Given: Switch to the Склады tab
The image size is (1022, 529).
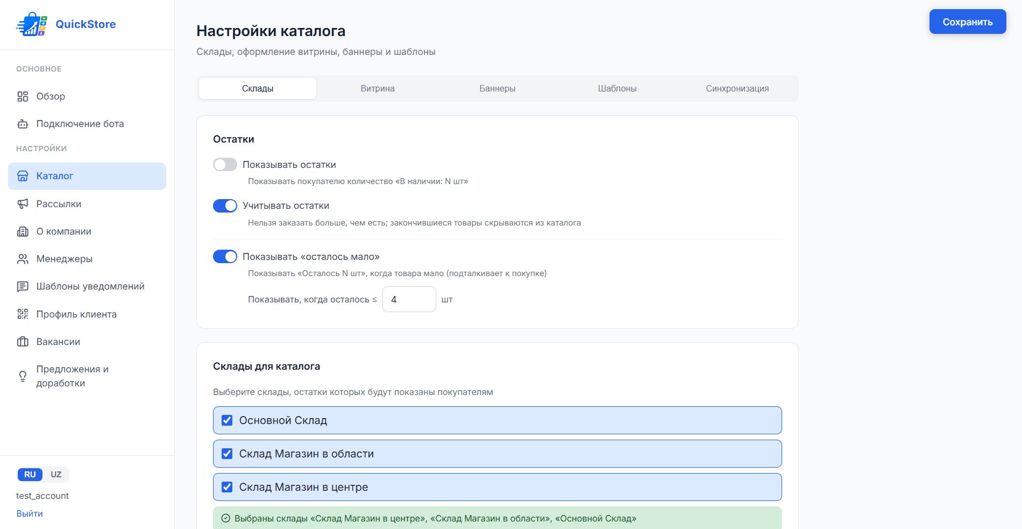Looking at the screenshot, I should click(258, 88).
